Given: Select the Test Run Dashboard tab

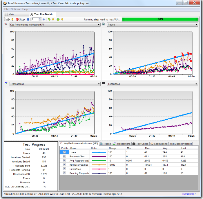Looking at the screenshot, I should click(43, 14).
